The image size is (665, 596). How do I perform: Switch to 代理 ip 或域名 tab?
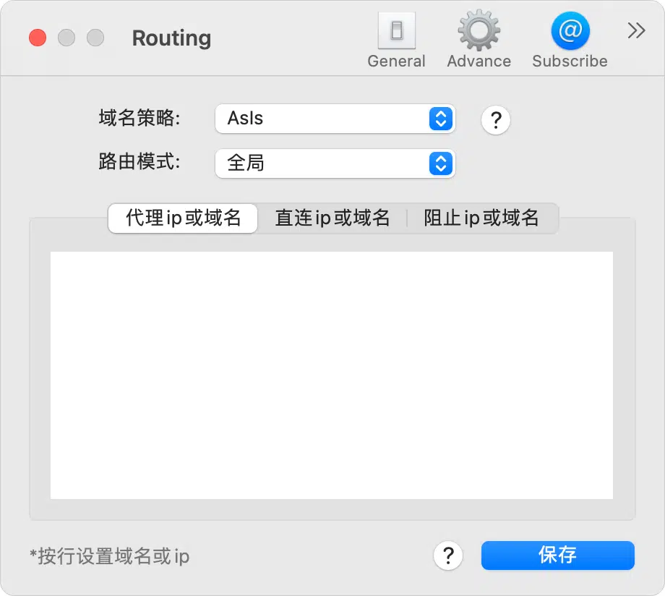(x=183, y=218)
